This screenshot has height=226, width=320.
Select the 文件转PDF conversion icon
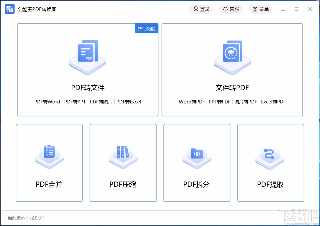click(232, 56)
